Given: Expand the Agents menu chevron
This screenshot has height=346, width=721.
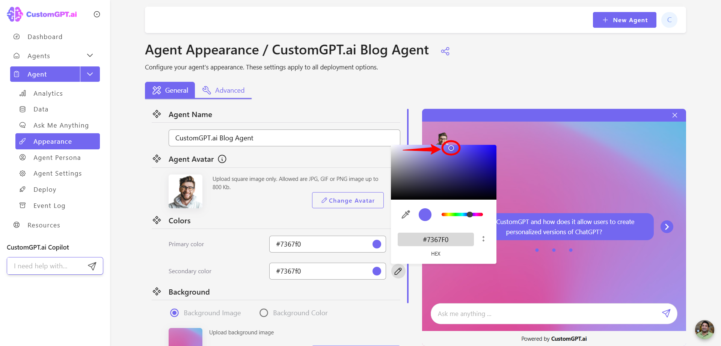Looking at the screenshot, I should [90, 56].
